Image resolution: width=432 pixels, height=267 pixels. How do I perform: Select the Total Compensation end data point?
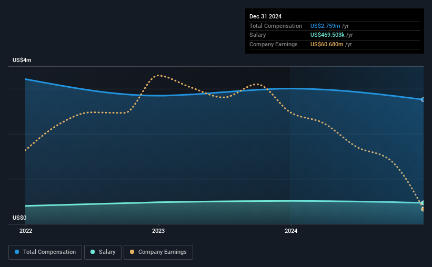pyautogui.click(x=423, y=100)
